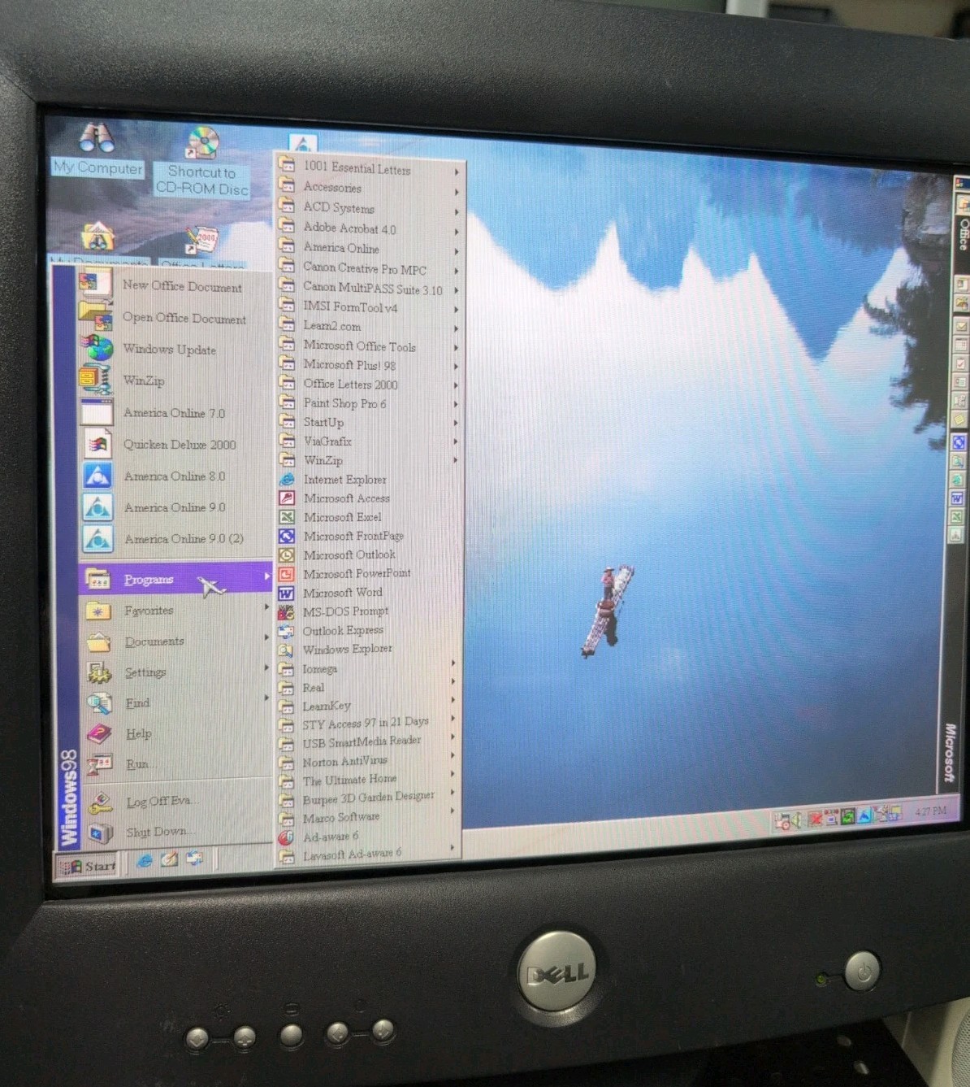The image size is (970, 1087).
Task: Open the Lavasoft Ad-aware 6 folder
Action: tap(368, 854)
